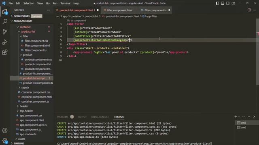This screenshot has height=145, width=259.
Task: Maximize the terminal panel size
Action: [x=249, y=117]
